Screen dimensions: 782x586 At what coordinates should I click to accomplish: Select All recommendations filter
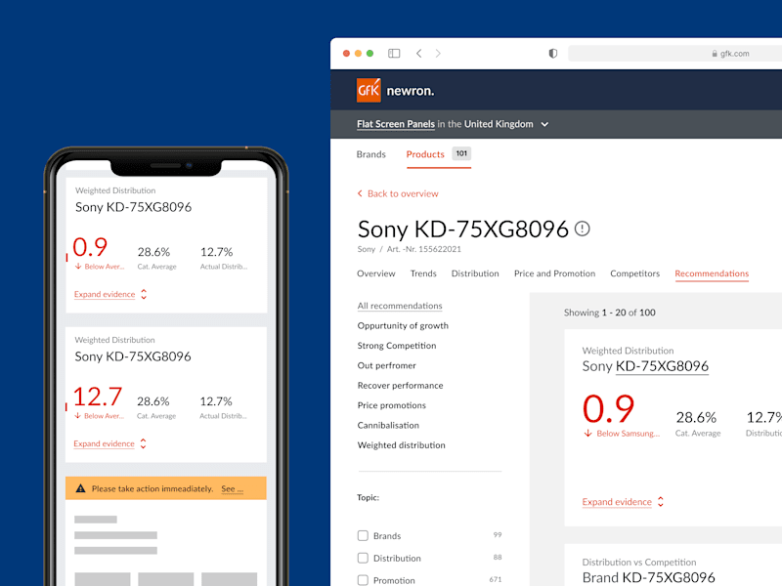(x=400, y=306)
